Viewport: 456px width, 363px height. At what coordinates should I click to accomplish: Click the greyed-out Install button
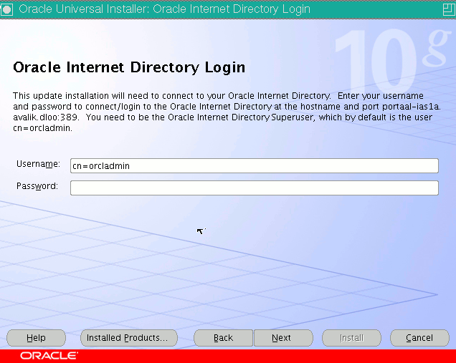click(x=351, y=338)
